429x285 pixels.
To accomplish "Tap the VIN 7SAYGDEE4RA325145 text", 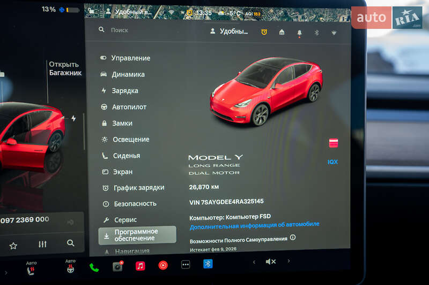I will tap(226, 202).
